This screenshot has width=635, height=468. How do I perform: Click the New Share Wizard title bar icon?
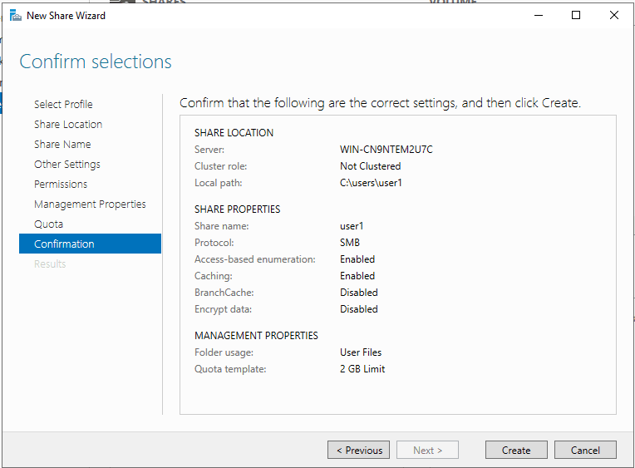click(15, 15)
